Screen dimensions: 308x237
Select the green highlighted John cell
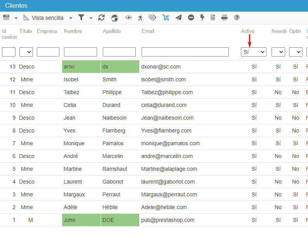81,220
